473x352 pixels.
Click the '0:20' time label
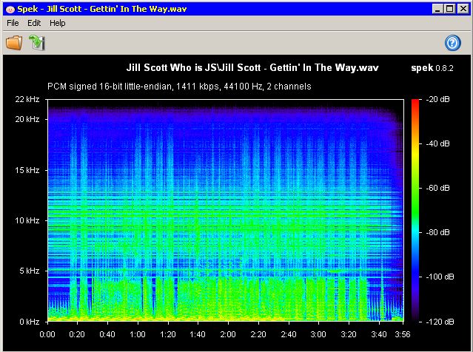tap(77, 334)
